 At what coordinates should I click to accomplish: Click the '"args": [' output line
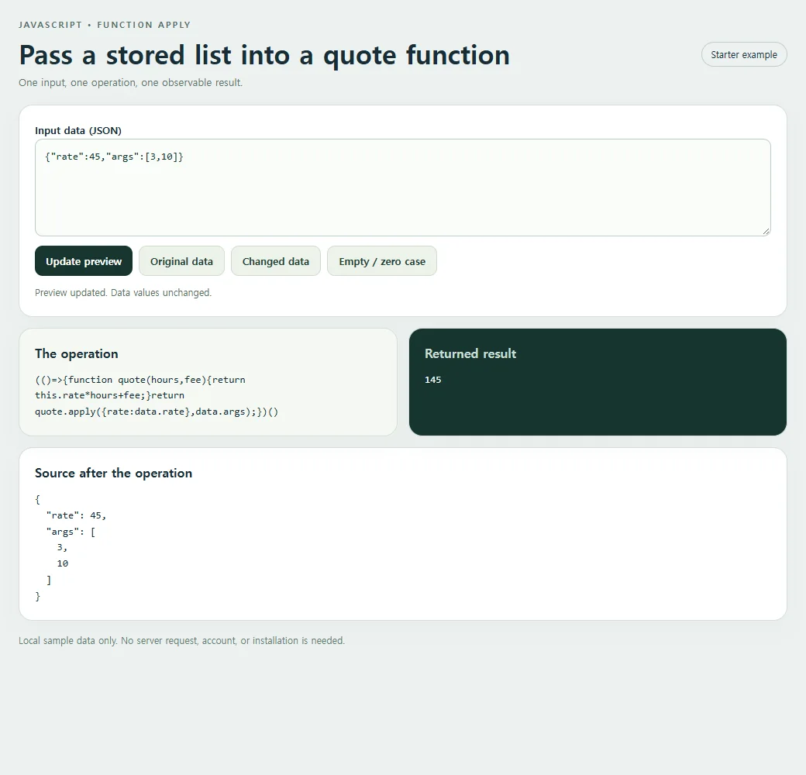(71, 532)
